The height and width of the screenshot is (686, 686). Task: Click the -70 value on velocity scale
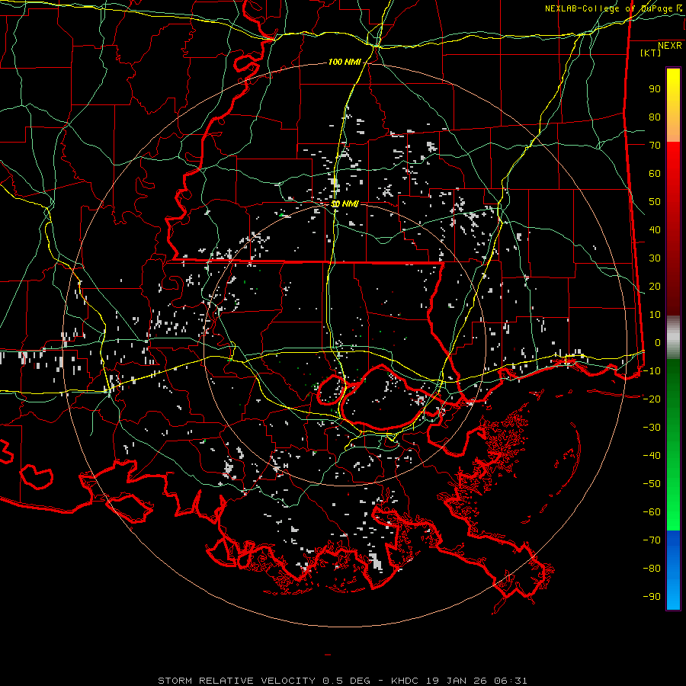click(x=652, y=540)
